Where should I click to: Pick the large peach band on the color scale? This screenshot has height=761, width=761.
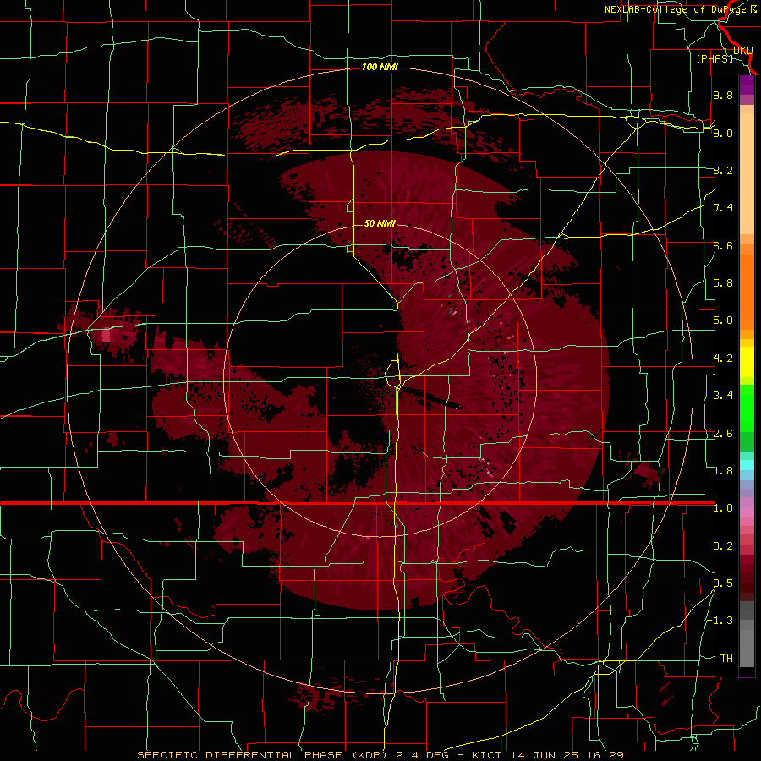tap(747, 173)
